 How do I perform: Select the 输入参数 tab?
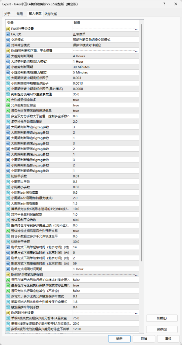[35, 13]
